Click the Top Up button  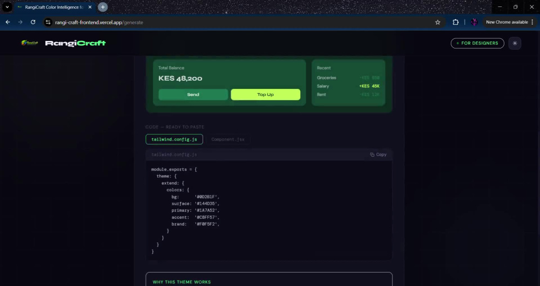(266, 94)
